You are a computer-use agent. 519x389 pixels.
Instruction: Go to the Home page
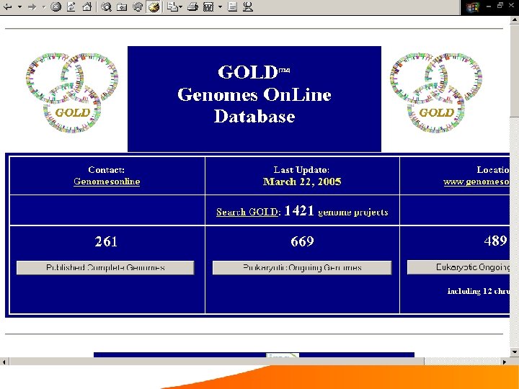coord(86,6)
